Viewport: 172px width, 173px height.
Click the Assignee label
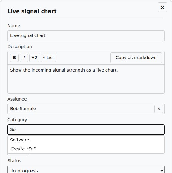[x=17, y=99]
